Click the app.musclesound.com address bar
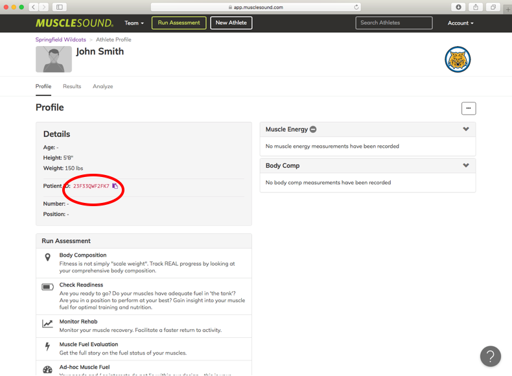Viewport: 512px width, 376px height. (255, 7)
